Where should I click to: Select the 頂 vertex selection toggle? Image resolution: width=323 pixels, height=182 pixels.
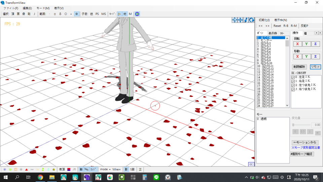[x=13, y=14]
